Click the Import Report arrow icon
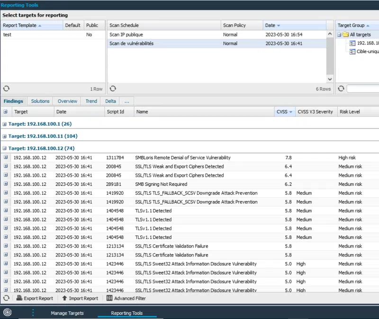 pyautogui.click(x=64, y=298)
